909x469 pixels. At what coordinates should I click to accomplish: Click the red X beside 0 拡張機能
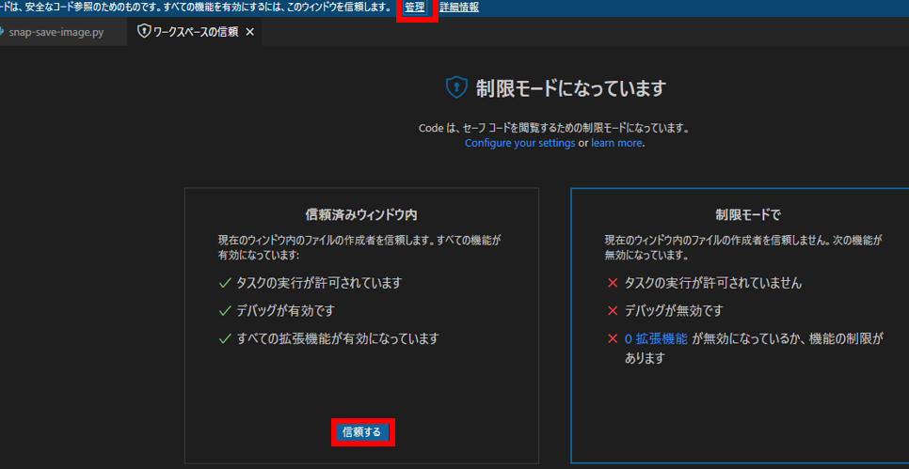[x=613, y=338]
